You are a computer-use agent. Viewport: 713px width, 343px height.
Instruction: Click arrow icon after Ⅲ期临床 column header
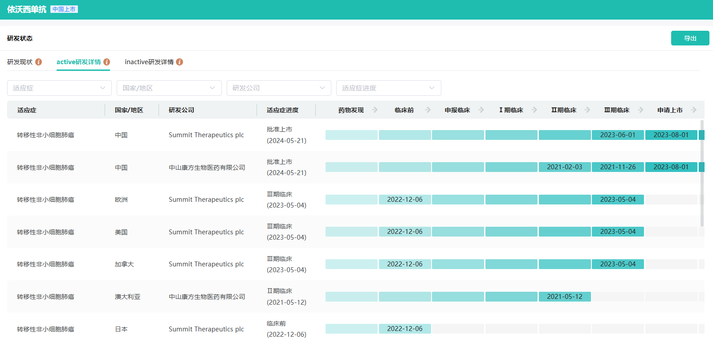point(640,110)
